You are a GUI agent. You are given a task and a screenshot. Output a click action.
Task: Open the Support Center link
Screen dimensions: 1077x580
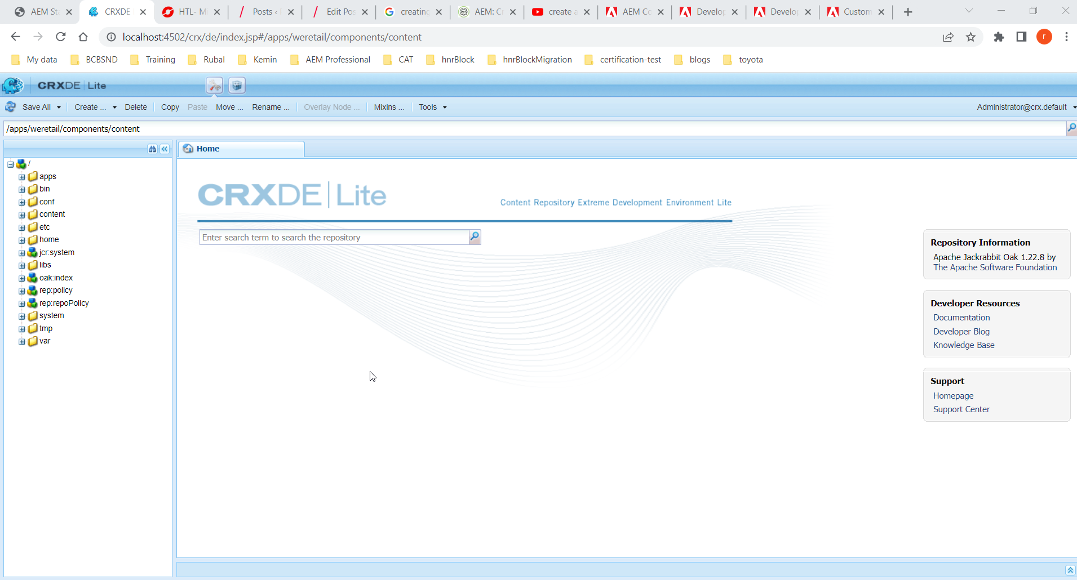tap(961, 409)
